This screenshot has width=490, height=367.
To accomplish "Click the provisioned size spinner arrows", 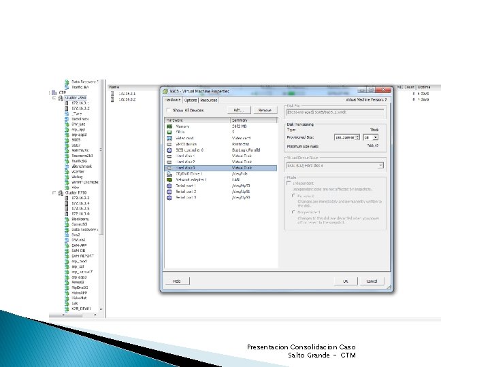I will 357,137.
